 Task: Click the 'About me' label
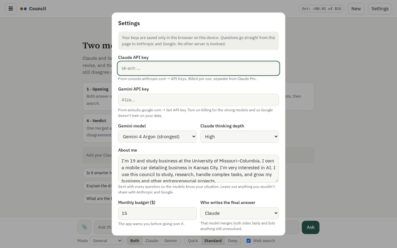[127, 150]
